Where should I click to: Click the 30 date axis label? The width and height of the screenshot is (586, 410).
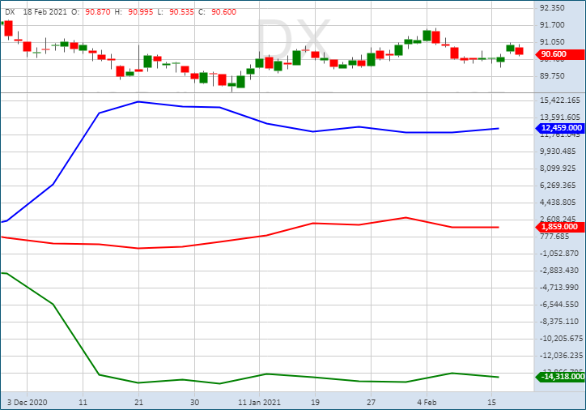pyautogui.click(x=194, y=403)
